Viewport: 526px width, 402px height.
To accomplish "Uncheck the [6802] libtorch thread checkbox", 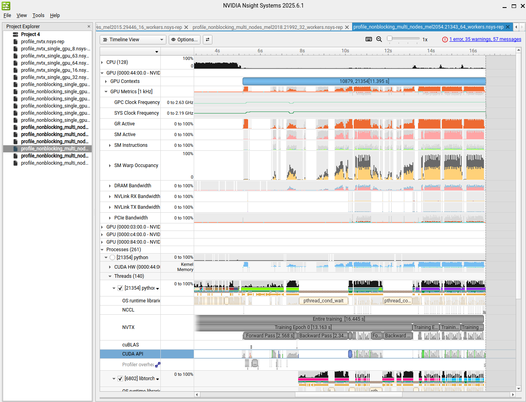I will click(120, 379).
